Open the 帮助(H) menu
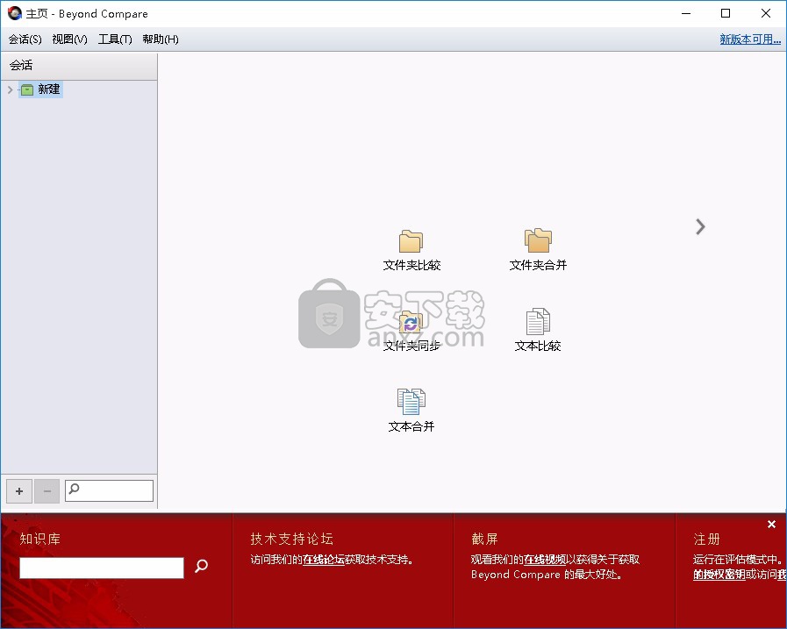This screenshot has height=629, width=787. [x=161, y=39]
